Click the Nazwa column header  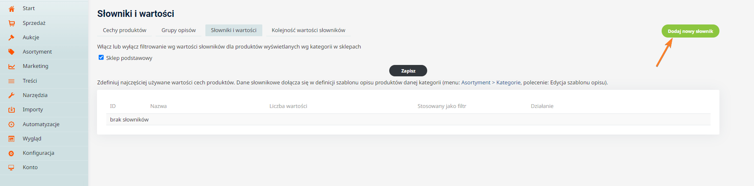point(159,106)
